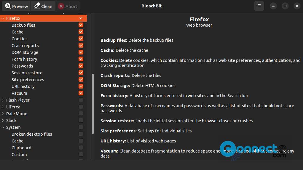Viewport: 303px width, 170px height.
Task: Click the Clean button label
Action: [47, 7]
